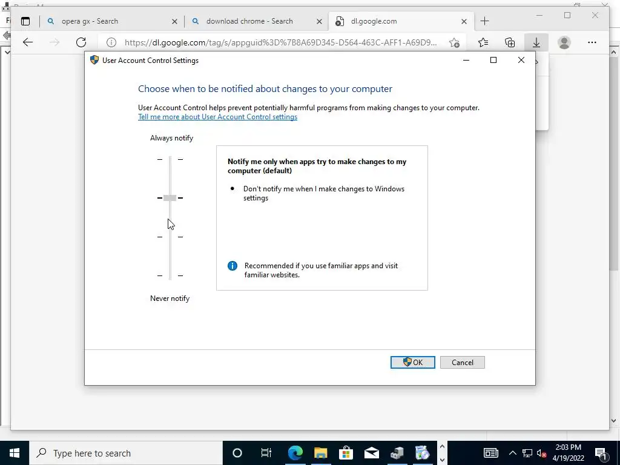Click the site information icon in address bar

[111, 42]
